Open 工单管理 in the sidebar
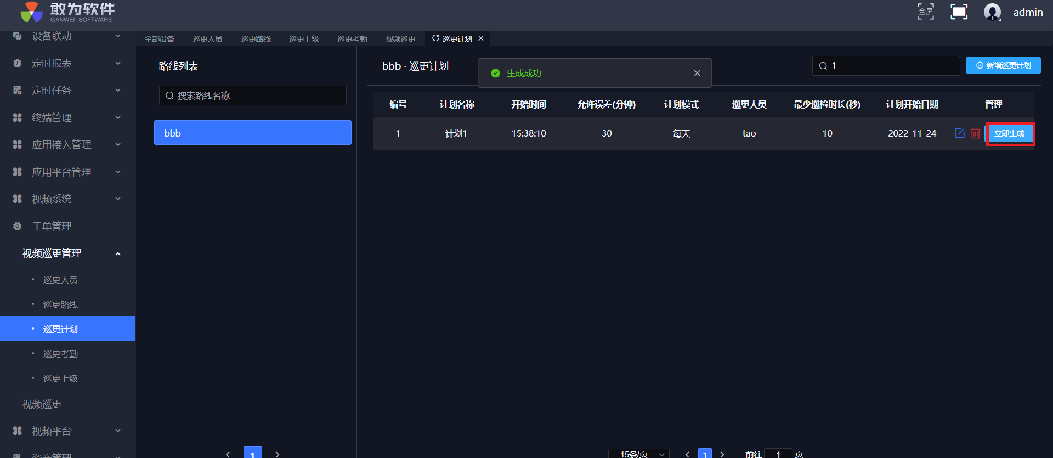The height and width of the screenshot is (458, 1053). coord(52,226)
